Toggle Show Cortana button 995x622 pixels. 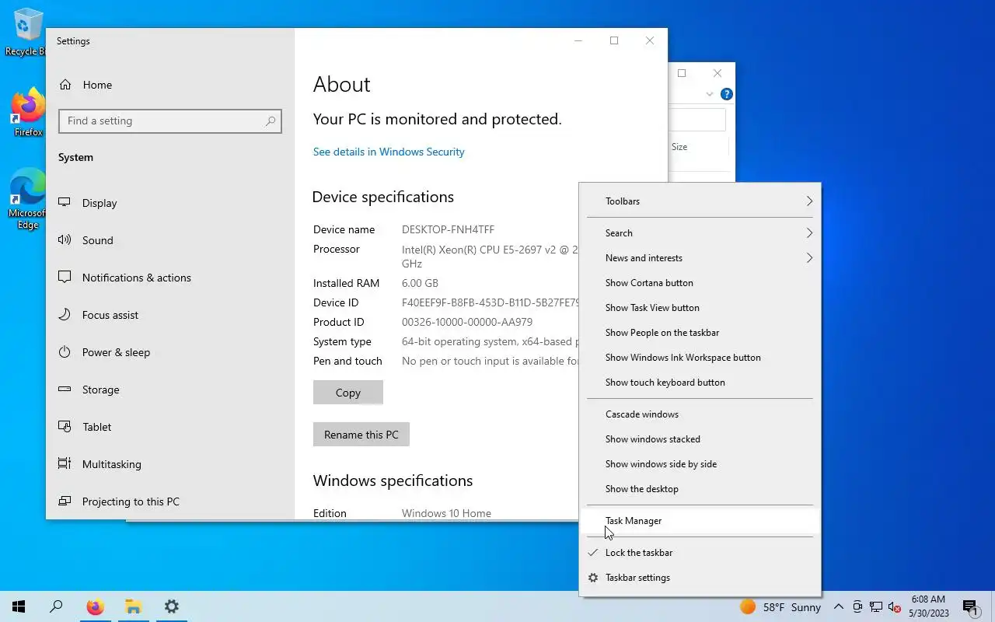(700, 283)
